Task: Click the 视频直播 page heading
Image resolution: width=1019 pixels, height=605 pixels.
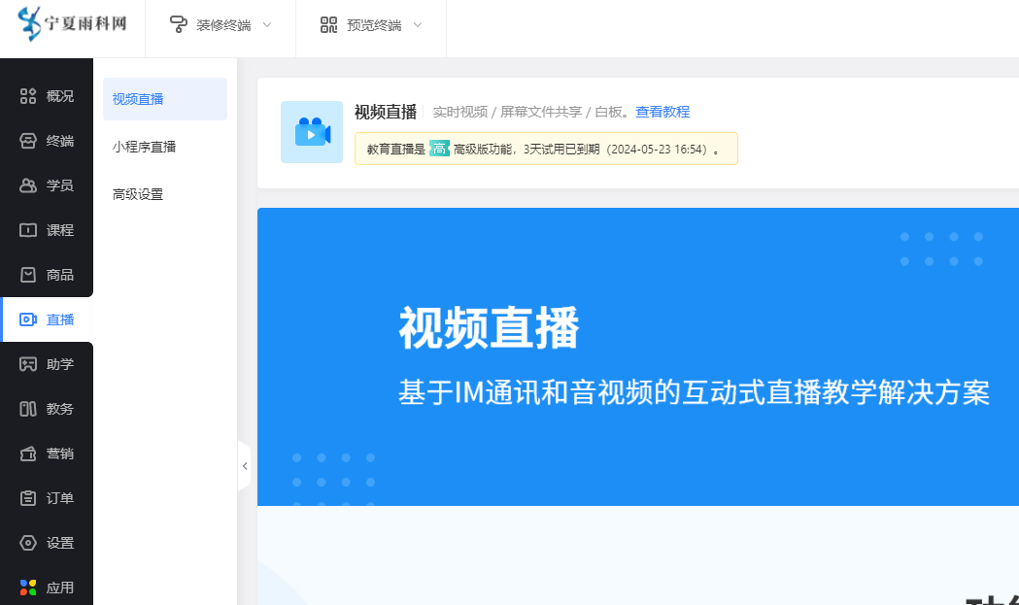Action: (x=386, y=112)
